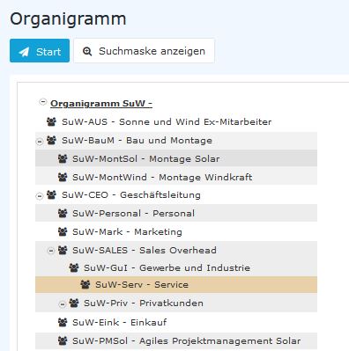Collapse the SuW-SALES Sales Overhead node
Screen dimensions: 349x351
click(51, 251)
